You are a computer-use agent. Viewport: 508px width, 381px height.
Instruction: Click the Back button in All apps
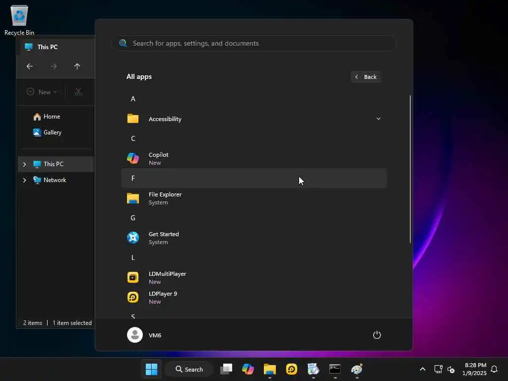[x=366, y=77]
